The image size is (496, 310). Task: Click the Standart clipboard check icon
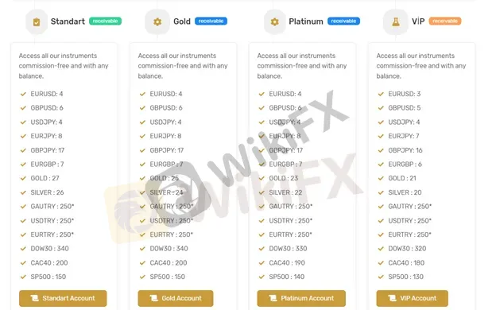(x=37, y=21)
